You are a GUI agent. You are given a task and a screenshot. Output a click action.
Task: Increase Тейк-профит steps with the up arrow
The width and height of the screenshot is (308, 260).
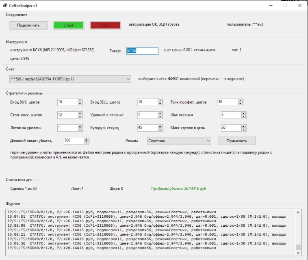pos(240,101)
